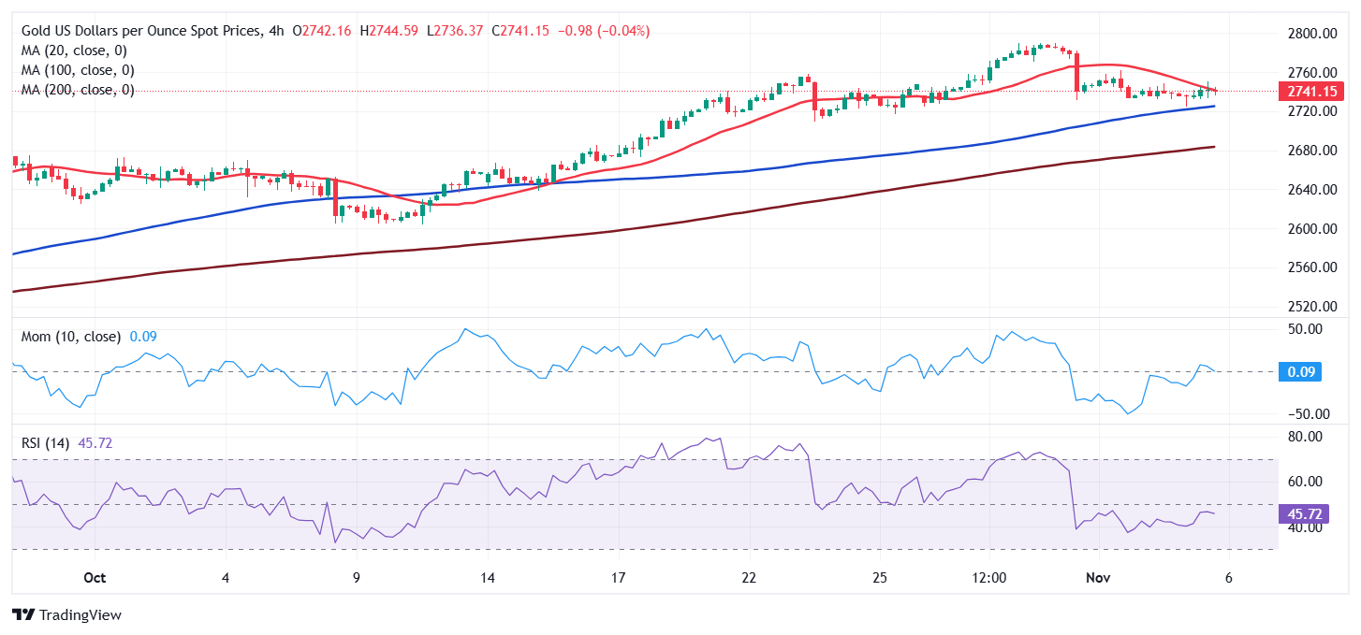Click the red 2741.15 price label
This screenshot has width=1361, height=635.
coord(1303,91)
